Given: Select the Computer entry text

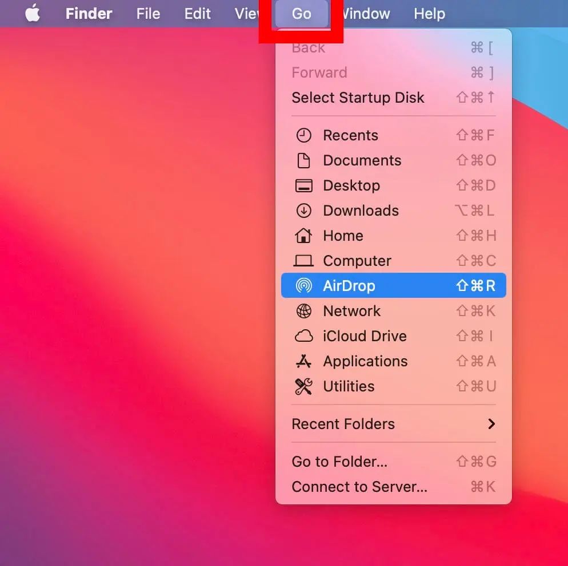Looking at the screenshot, I should coord(357,261).
